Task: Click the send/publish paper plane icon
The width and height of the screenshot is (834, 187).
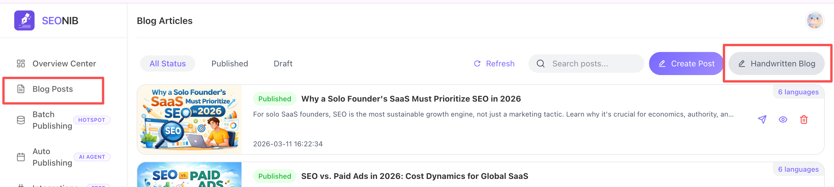Action: [762, 119]
